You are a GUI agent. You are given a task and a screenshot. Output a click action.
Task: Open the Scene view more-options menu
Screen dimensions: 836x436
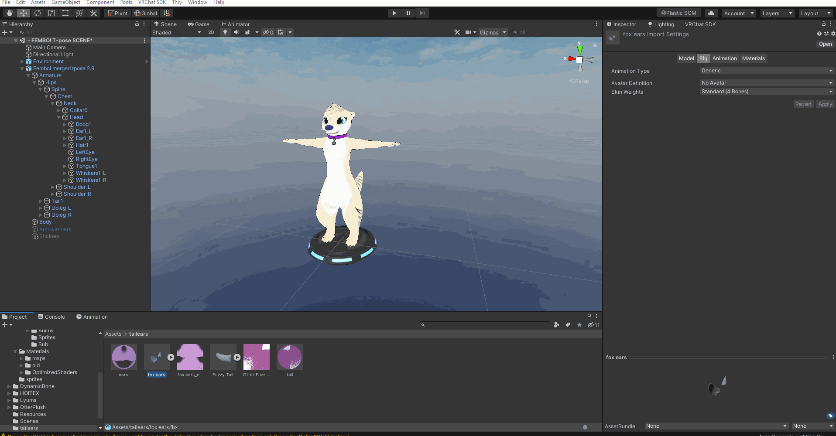coord(596,24)
